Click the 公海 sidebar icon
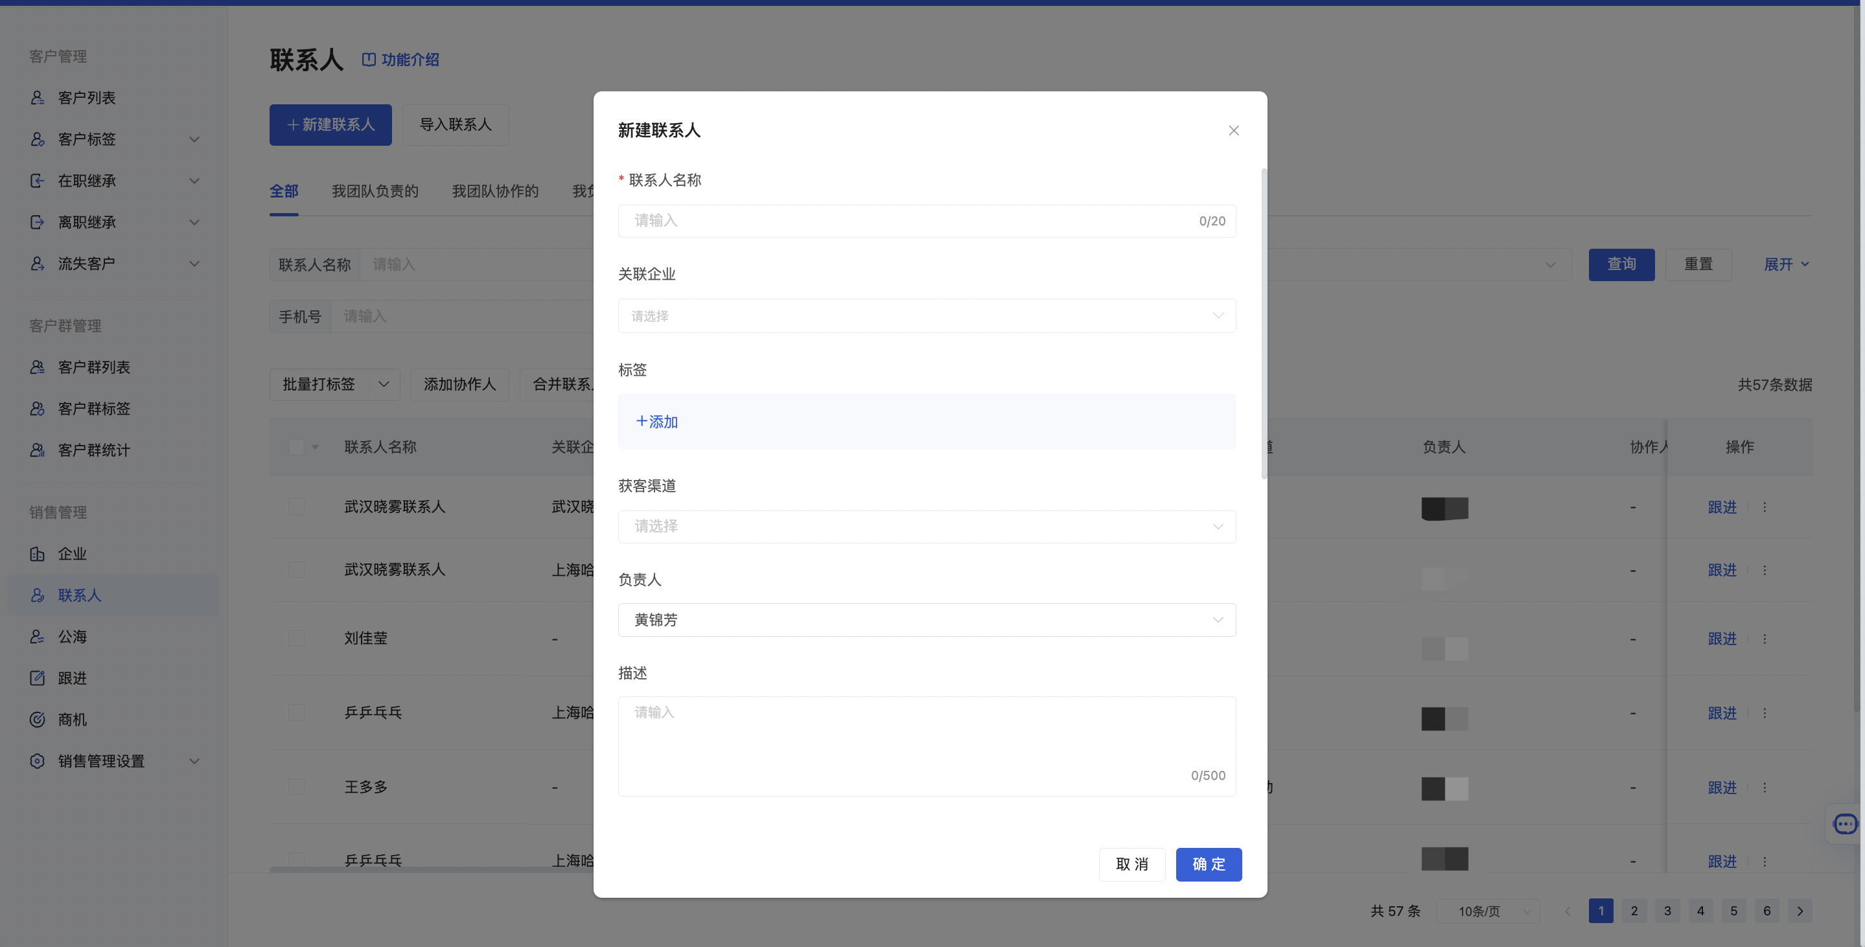Viewport: 1865px width, 947px height. [x=38, y=637]
